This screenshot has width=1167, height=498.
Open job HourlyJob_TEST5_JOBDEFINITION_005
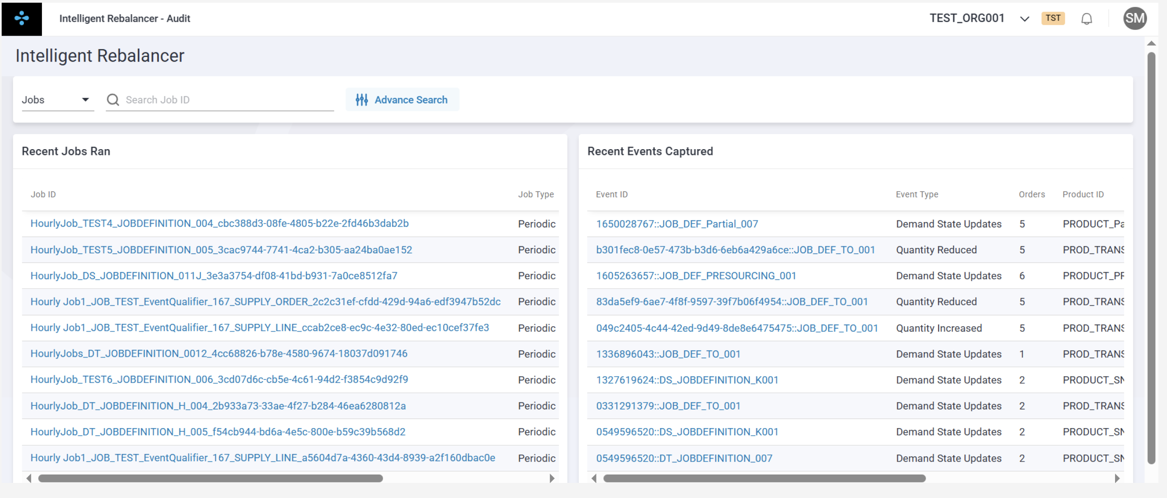coord(221,250)
